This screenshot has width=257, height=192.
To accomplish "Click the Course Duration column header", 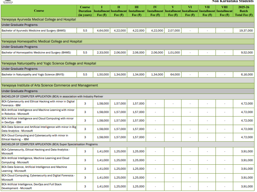I will (x=85, y=11).
